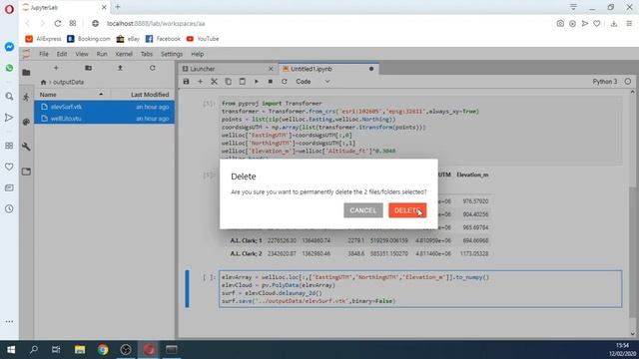Viewport: 639px width, 359px height.
Task: Open the AliExpress bookmark
Action: (43, 39)
